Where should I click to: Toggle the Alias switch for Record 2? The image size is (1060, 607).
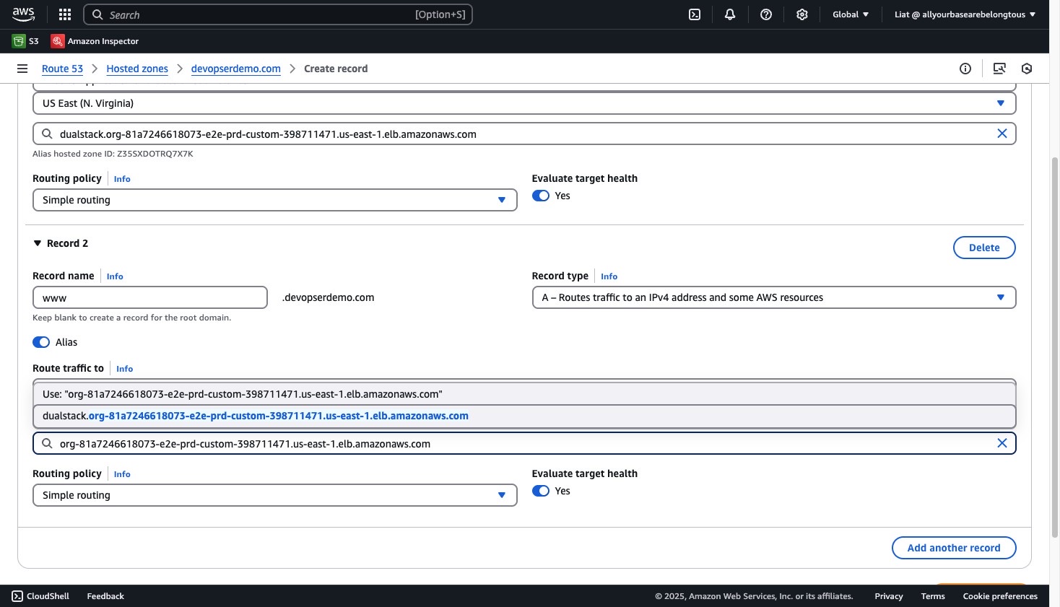(41, 342)
